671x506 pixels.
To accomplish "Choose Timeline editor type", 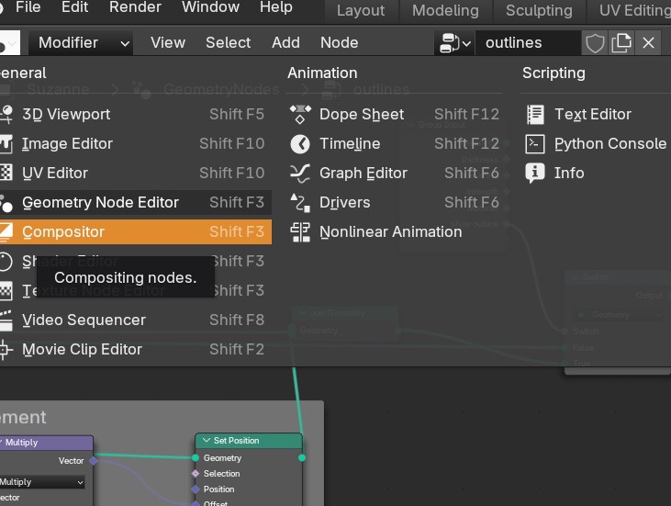I will [394, 144].
